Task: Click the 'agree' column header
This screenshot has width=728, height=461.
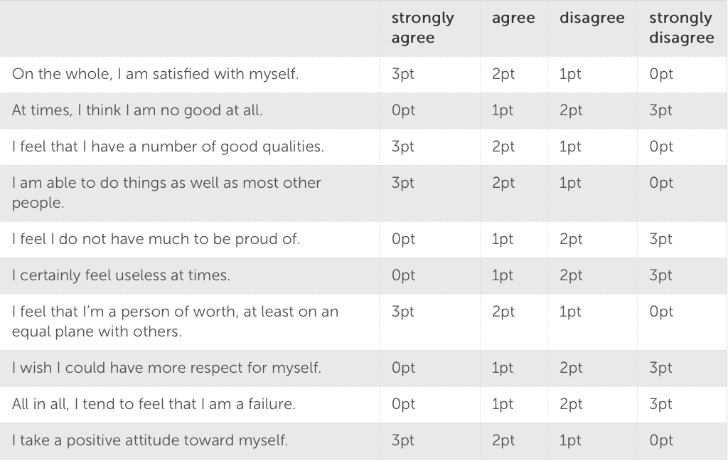Action: [x=513, y=18]
